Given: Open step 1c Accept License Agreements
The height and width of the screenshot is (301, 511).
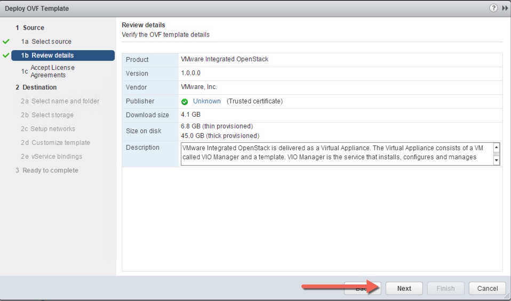Looking at the screenshot, I should (52, 71).
